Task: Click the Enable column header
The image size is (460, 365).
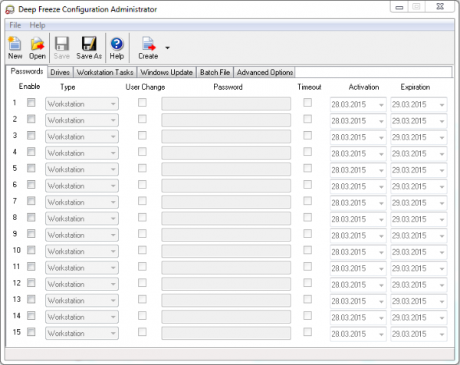Action: click(x=29, y=86)
